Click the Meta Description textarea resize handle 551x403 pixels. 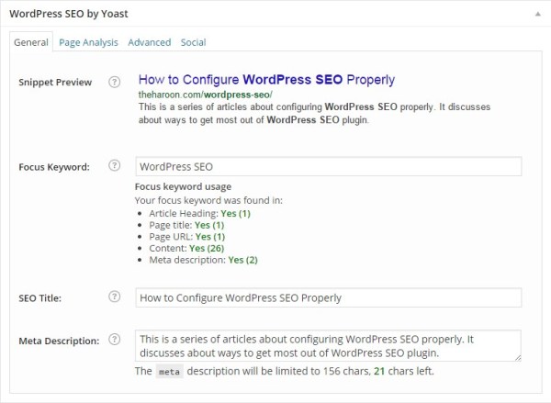(x=518, y=358)
